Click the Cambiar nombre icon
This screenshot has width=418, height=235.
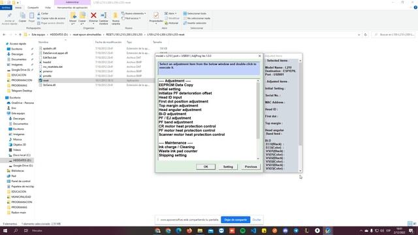pos(104,16)
